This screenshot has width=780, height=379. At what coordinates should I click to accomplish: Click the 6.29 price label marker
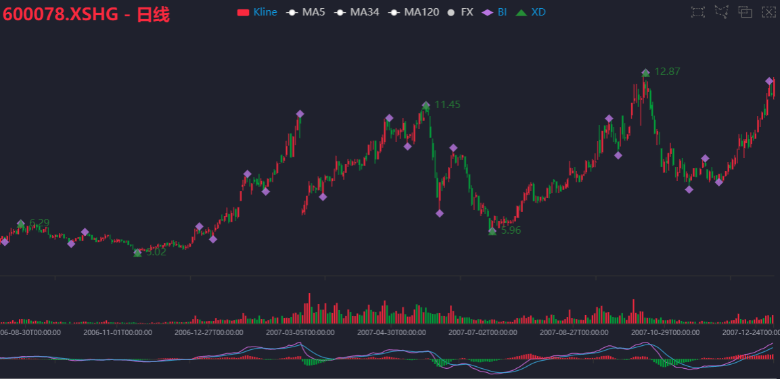point(39,222)
